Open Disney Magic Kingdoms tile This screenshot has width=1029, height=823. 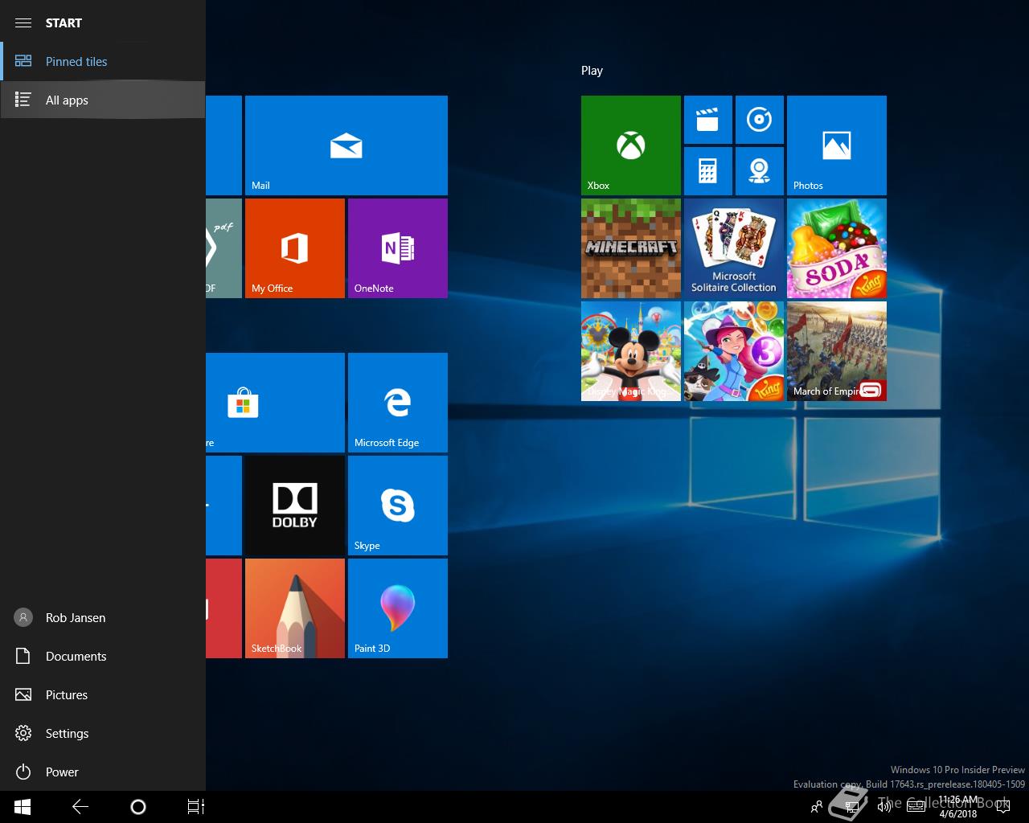(x=630, y=351)
